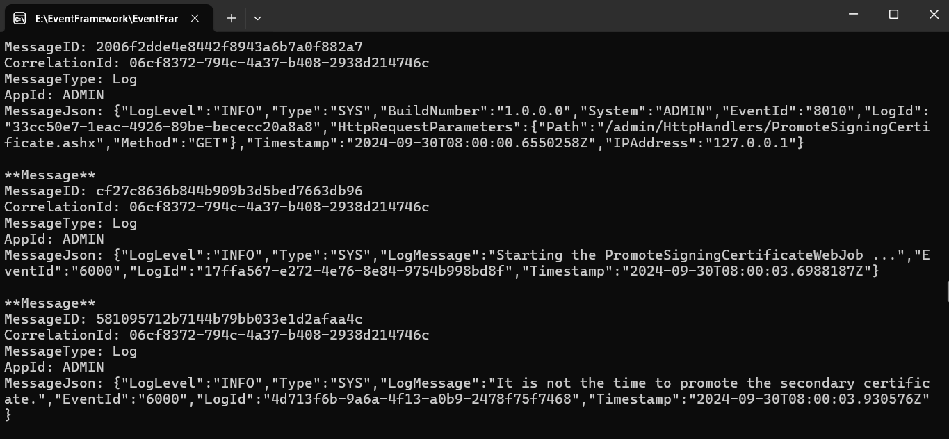The image size is (949, 439).
Task: Close the terminal window
Action: click(934, 15)
